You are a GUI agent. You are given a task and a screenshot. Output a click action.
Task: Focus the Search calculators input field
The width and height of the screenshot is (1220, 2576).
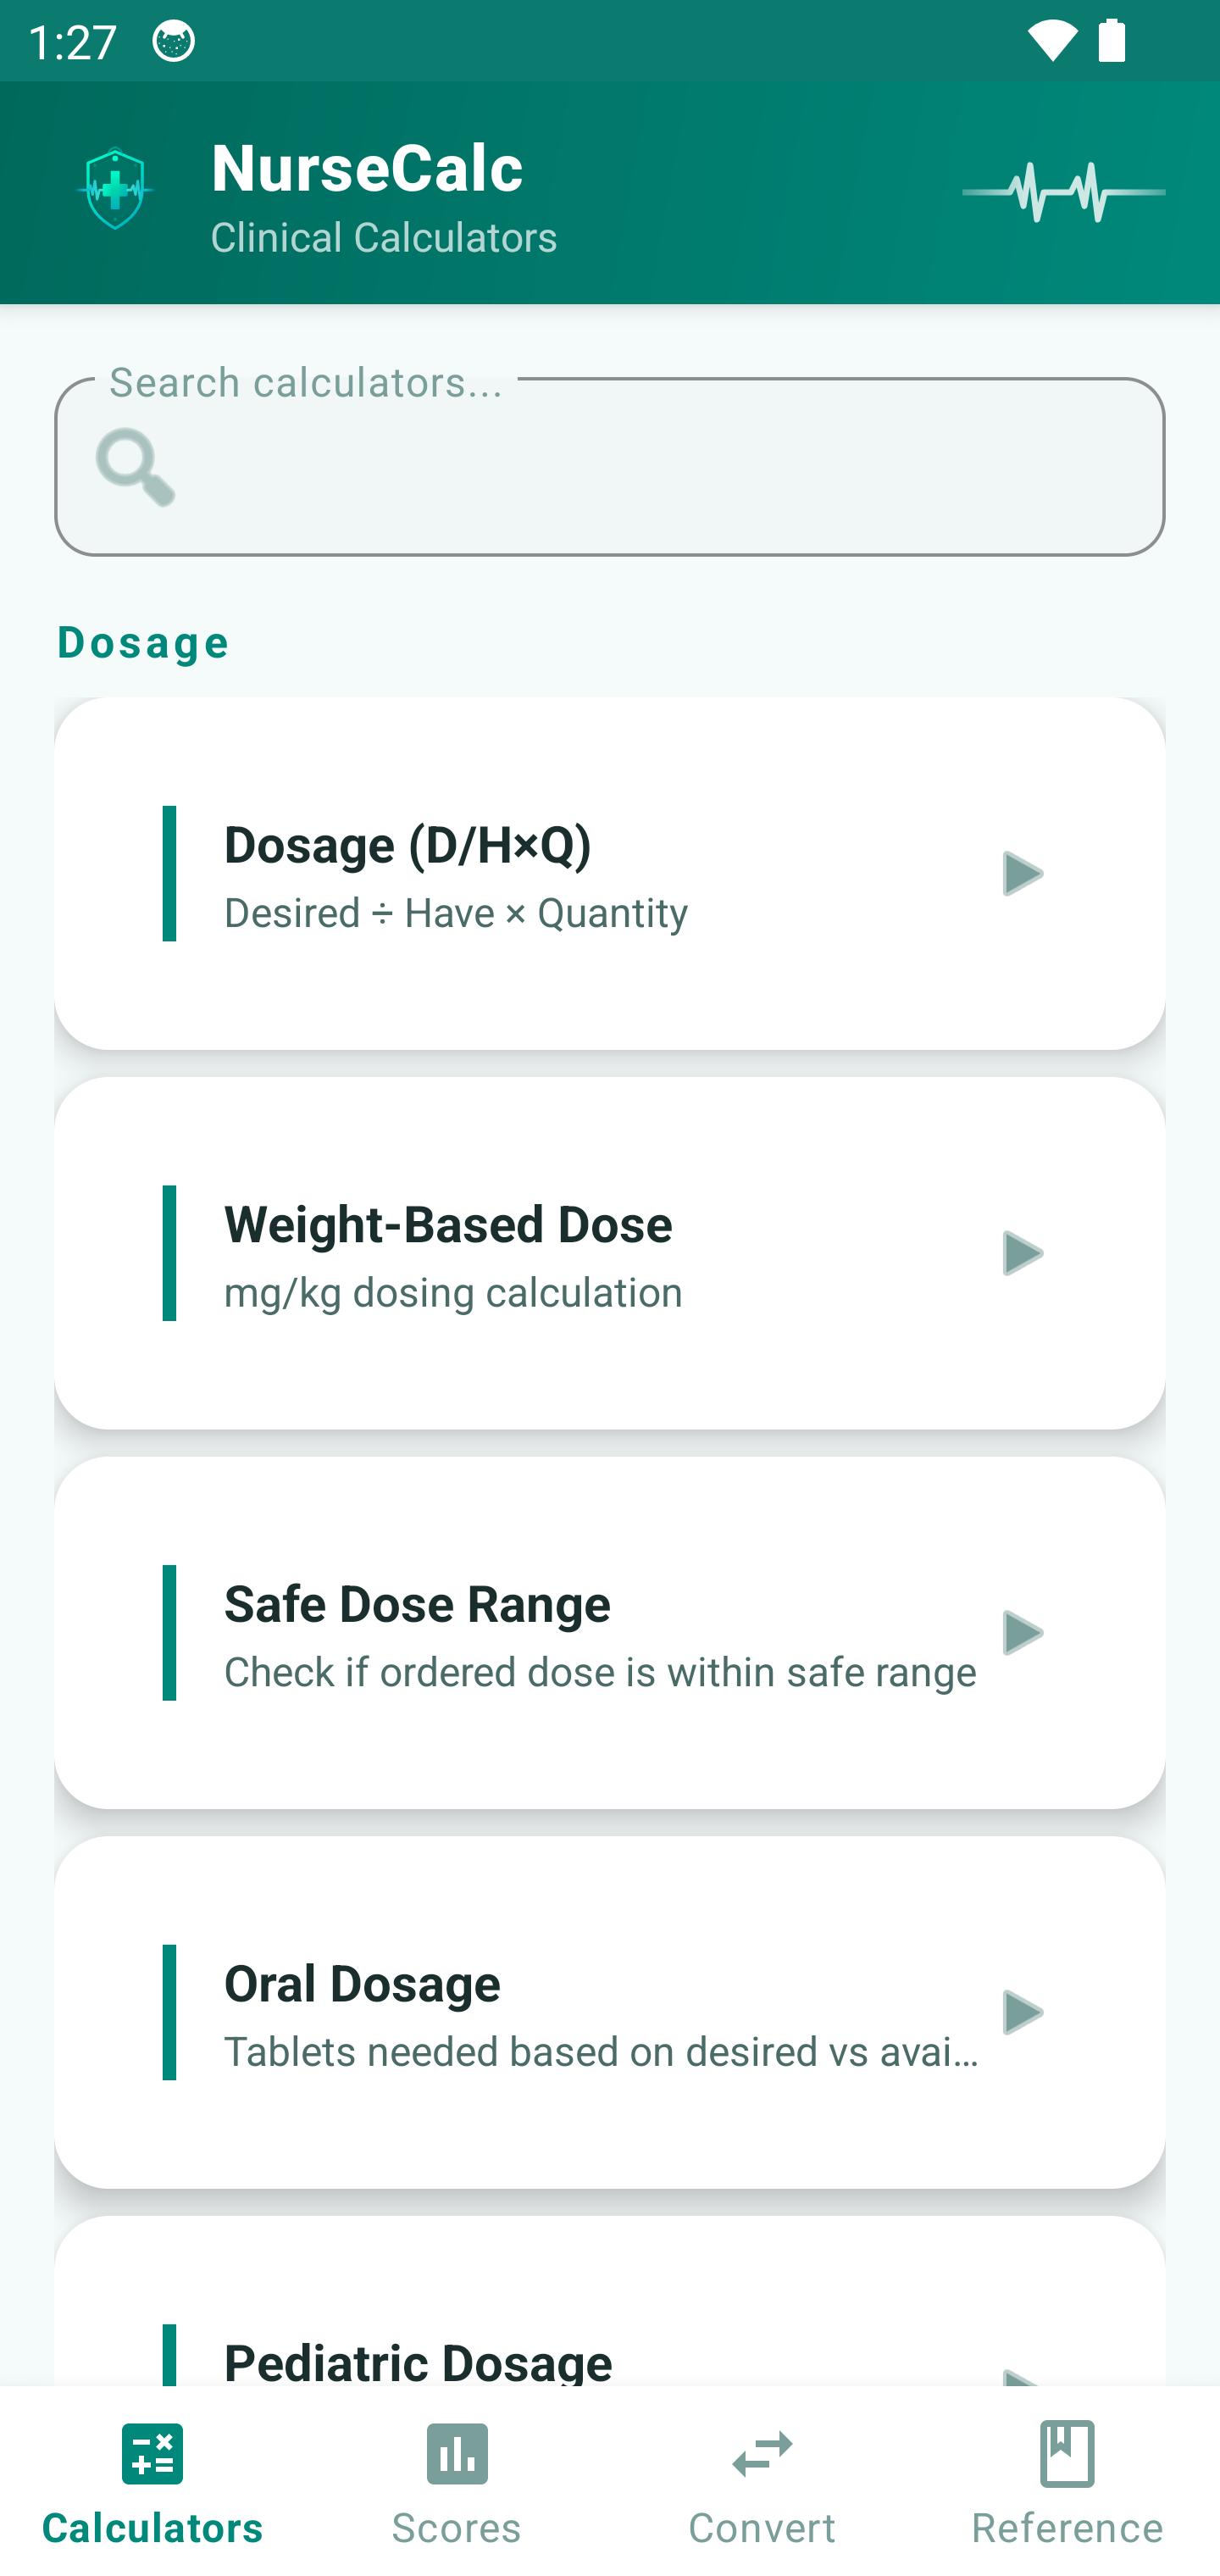coord(660,467)
